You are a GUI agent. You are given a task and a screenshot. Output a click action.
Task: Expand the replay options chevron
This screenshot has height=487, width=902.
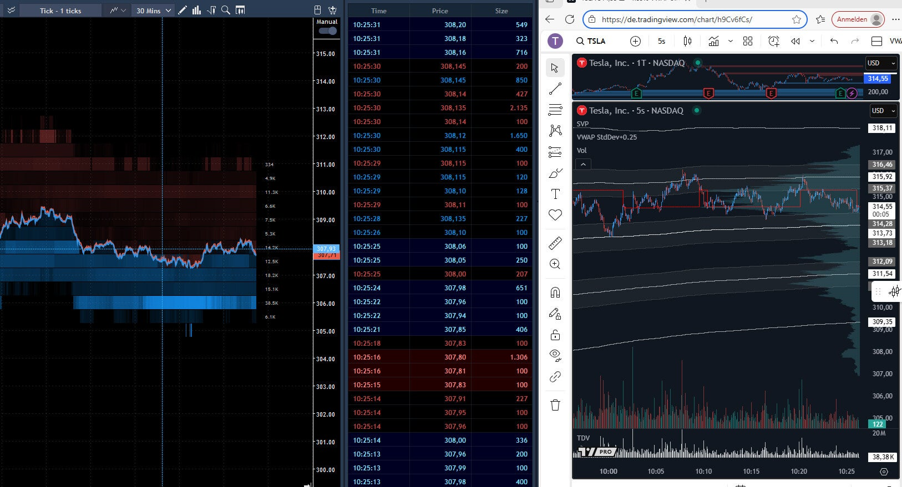(812, 41)
